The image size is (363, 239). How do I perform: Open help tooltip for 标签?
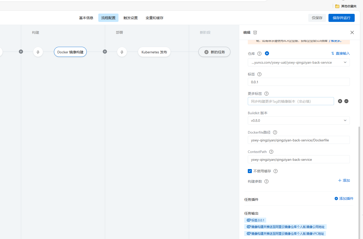pyautogui.click(x=259, y=74)
